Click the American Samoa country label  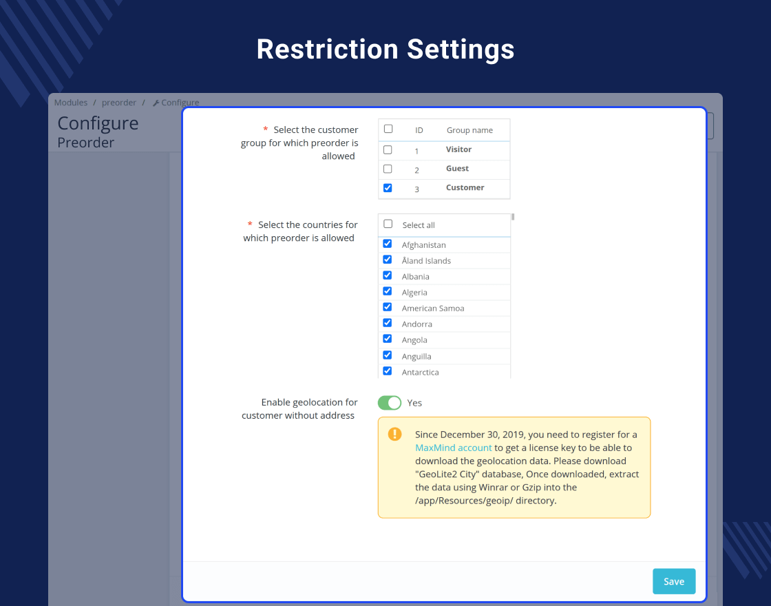[433, 309]
